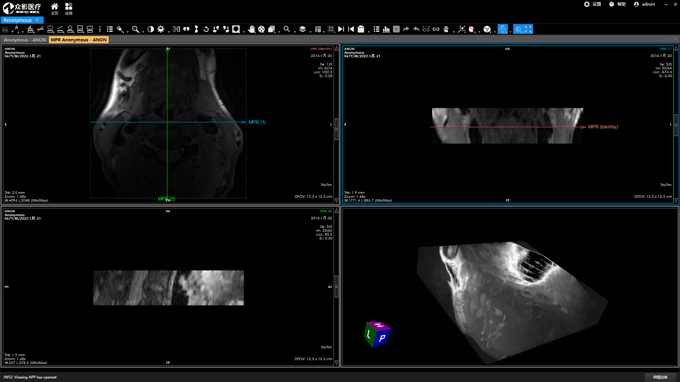
Task: Open the admin user account
Action: (x=644, y=4)
